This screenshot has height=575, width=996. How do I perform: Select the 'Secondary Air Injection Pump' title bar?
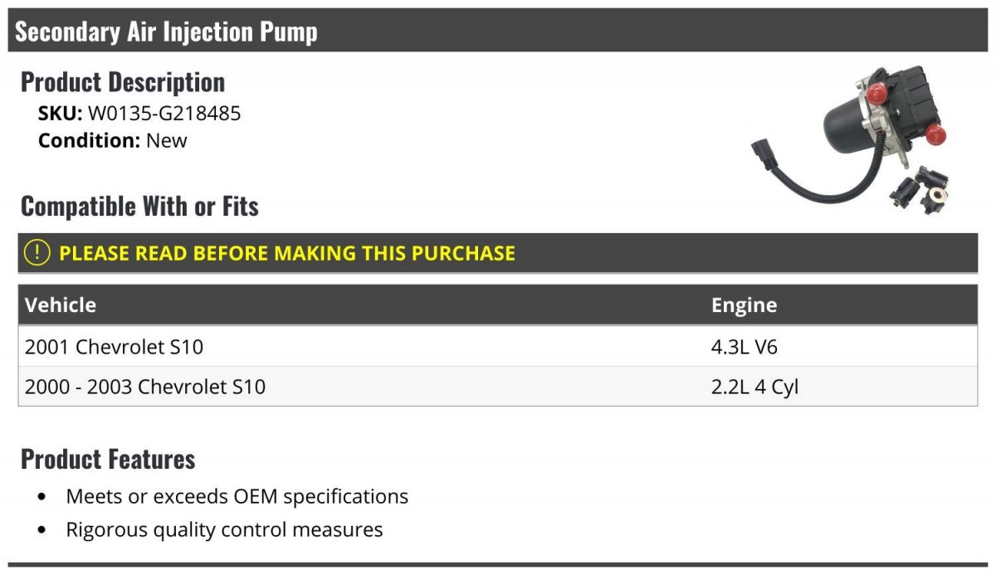[166, 32]
